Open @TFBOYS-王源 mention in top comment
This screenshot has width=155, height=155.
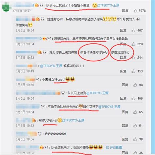point(108,5)
